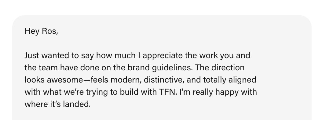Image resolution: width=322 pixels, height=120 pixels.
Task: Click the empty gray area of the message bubble
Action: (285, 68)
